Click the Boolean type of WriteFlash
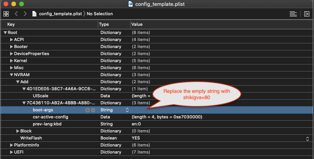This screenshot has width=314, height=159. [109, 138]
